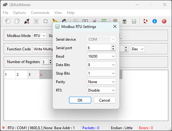Click the up arrow beside Dec dropdown
This screenshot has width=172, height=131.
tap(126, 48)
